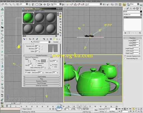Open the Utilities hammer panel tab

140,8
